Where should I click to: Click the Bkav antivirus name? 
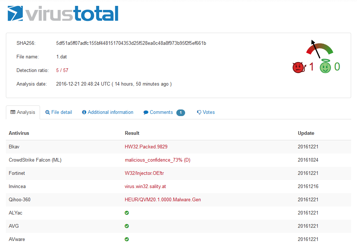pos(14,147)
